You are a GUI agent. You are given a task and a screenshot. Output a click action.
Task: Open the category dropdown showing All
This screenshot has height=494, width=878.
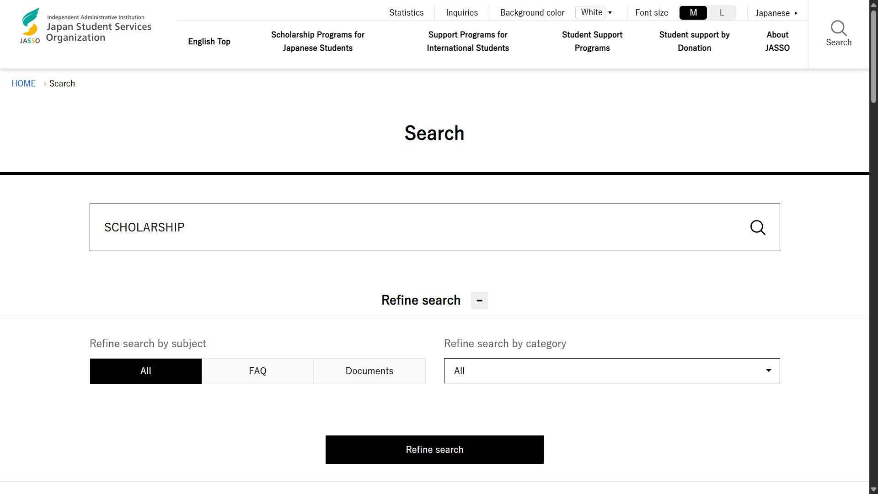611,370
